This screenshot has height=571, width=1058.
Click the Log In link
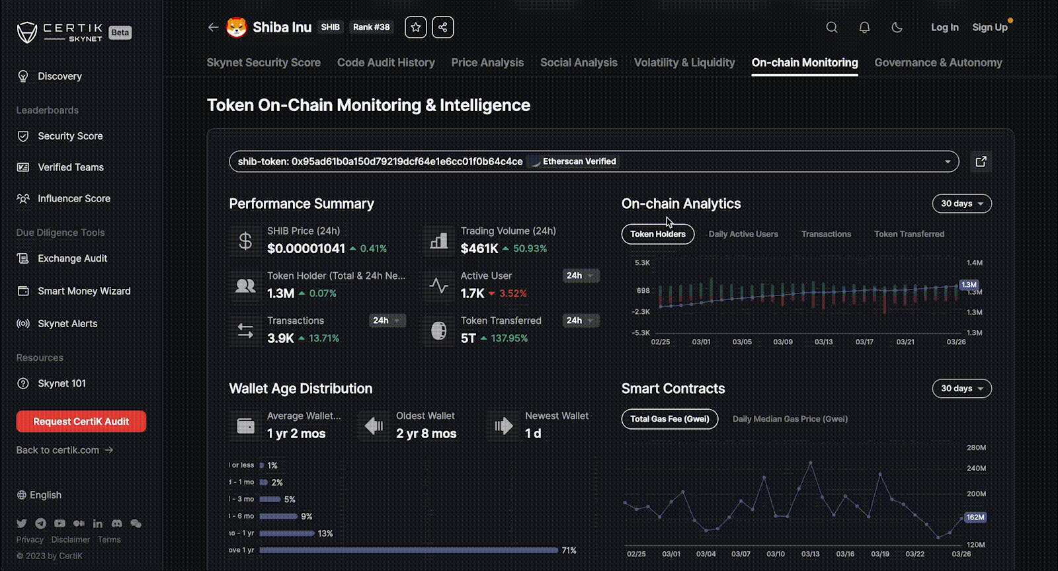[944, 27]
